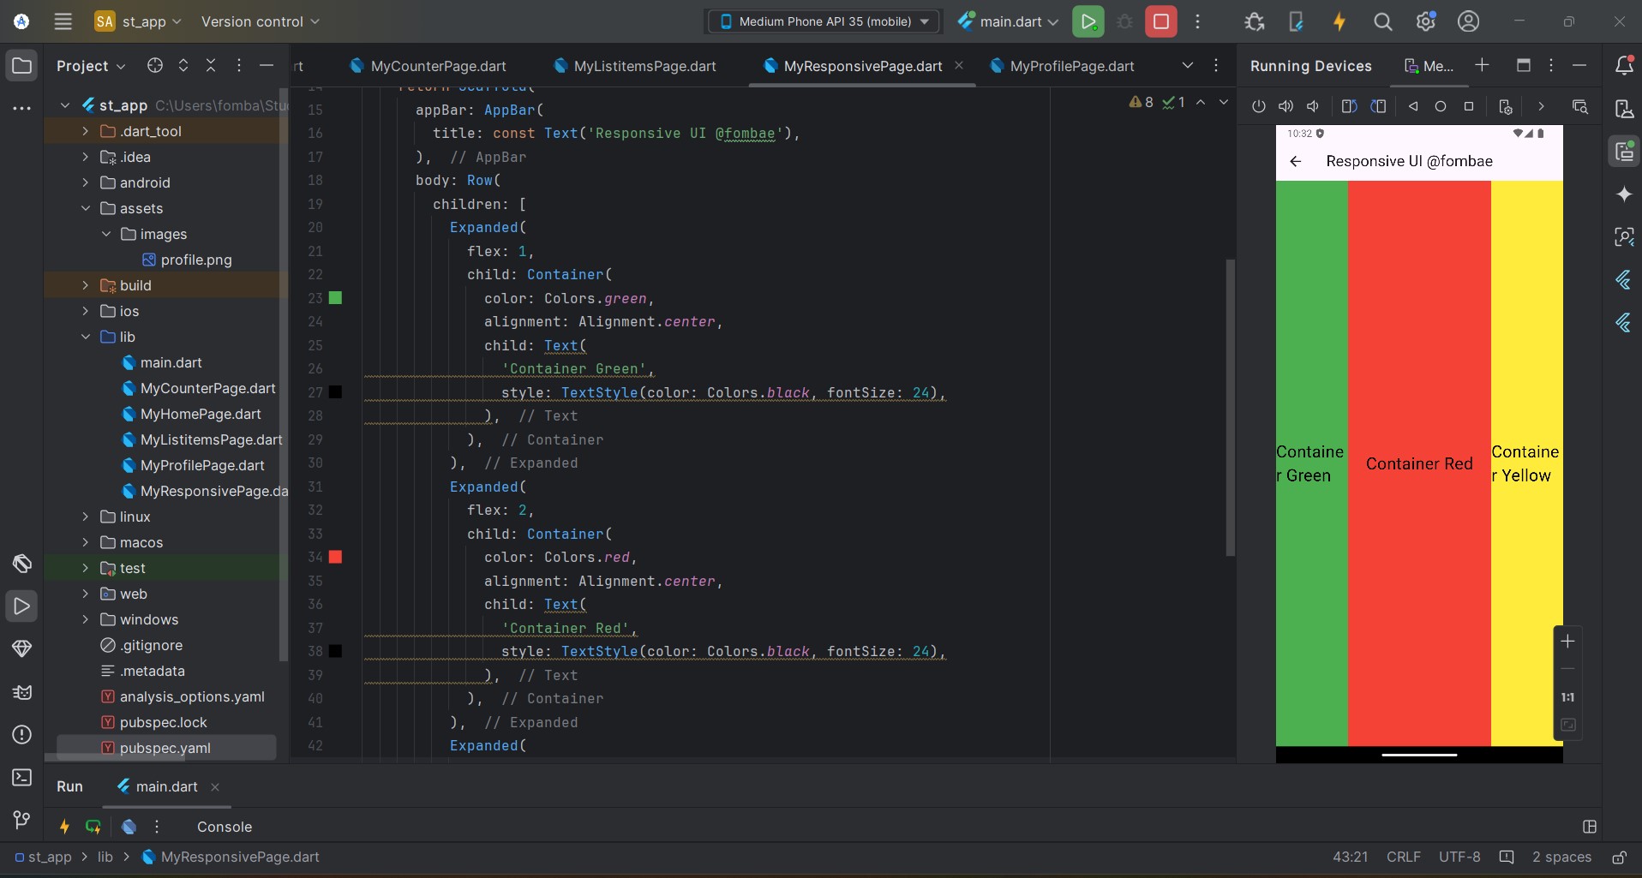Click the green Run button
The image size is (1642, 878).
tap(1088, 21)
